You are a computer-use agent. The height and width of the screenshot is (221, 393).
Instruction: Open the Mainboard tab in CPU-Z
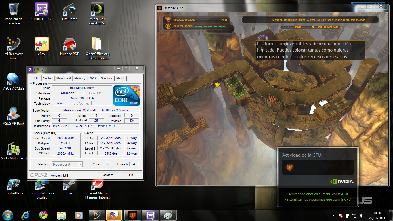tap(64, 78)
